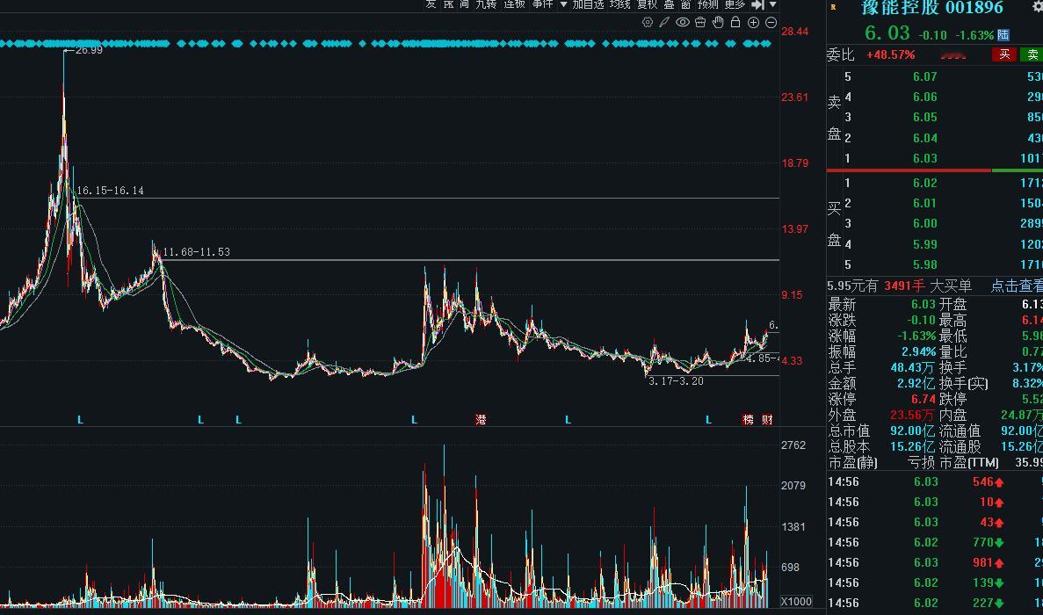The image size is (1043, 615).
Task: Toggle the chart lock icon
Action: coord(735,22)
